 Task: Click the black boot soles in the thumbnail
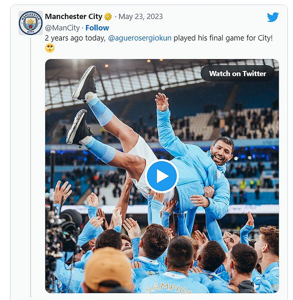(x=84, y=83)
